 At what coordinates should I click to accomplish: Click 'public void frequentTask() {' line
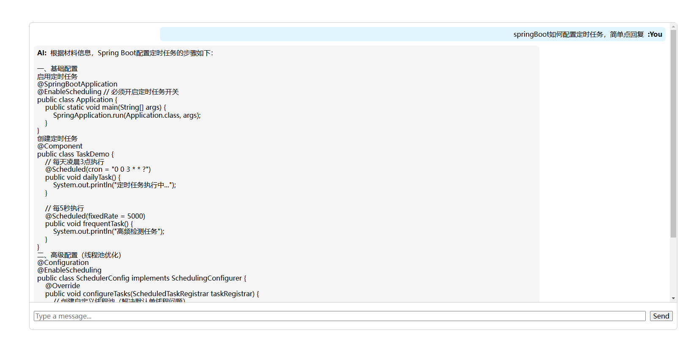pos(89,224)
